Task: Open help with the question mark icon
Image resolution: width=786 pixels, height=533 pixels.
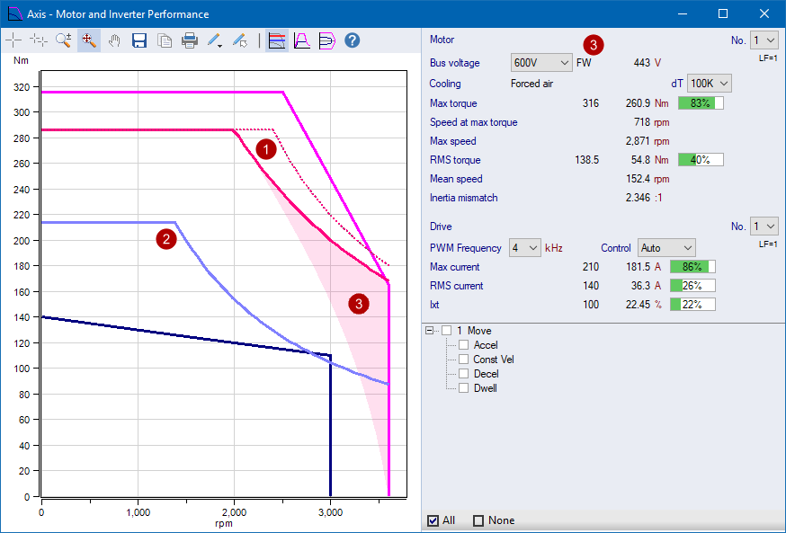Action: [x=353, y=40]
